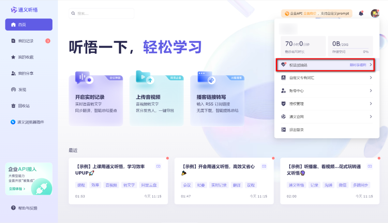The image size is (388, 223).
Task: Expand the 自定义专有词汇 chevron
Action: pyautogui.click(x=371, y=77)
